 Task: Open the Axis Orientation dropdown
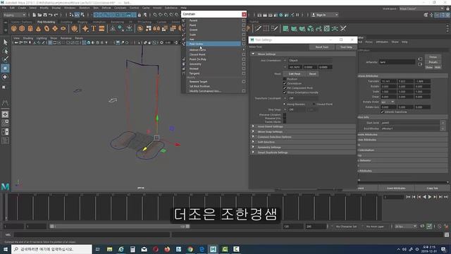point(308,61)
